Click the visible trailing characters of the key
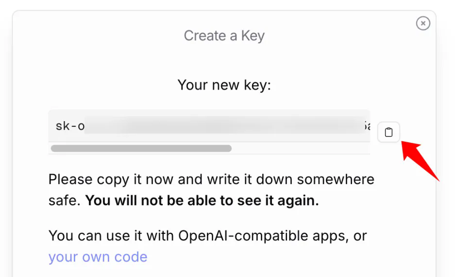The height and width of the screenshot is (277, 458). point(367,126)
